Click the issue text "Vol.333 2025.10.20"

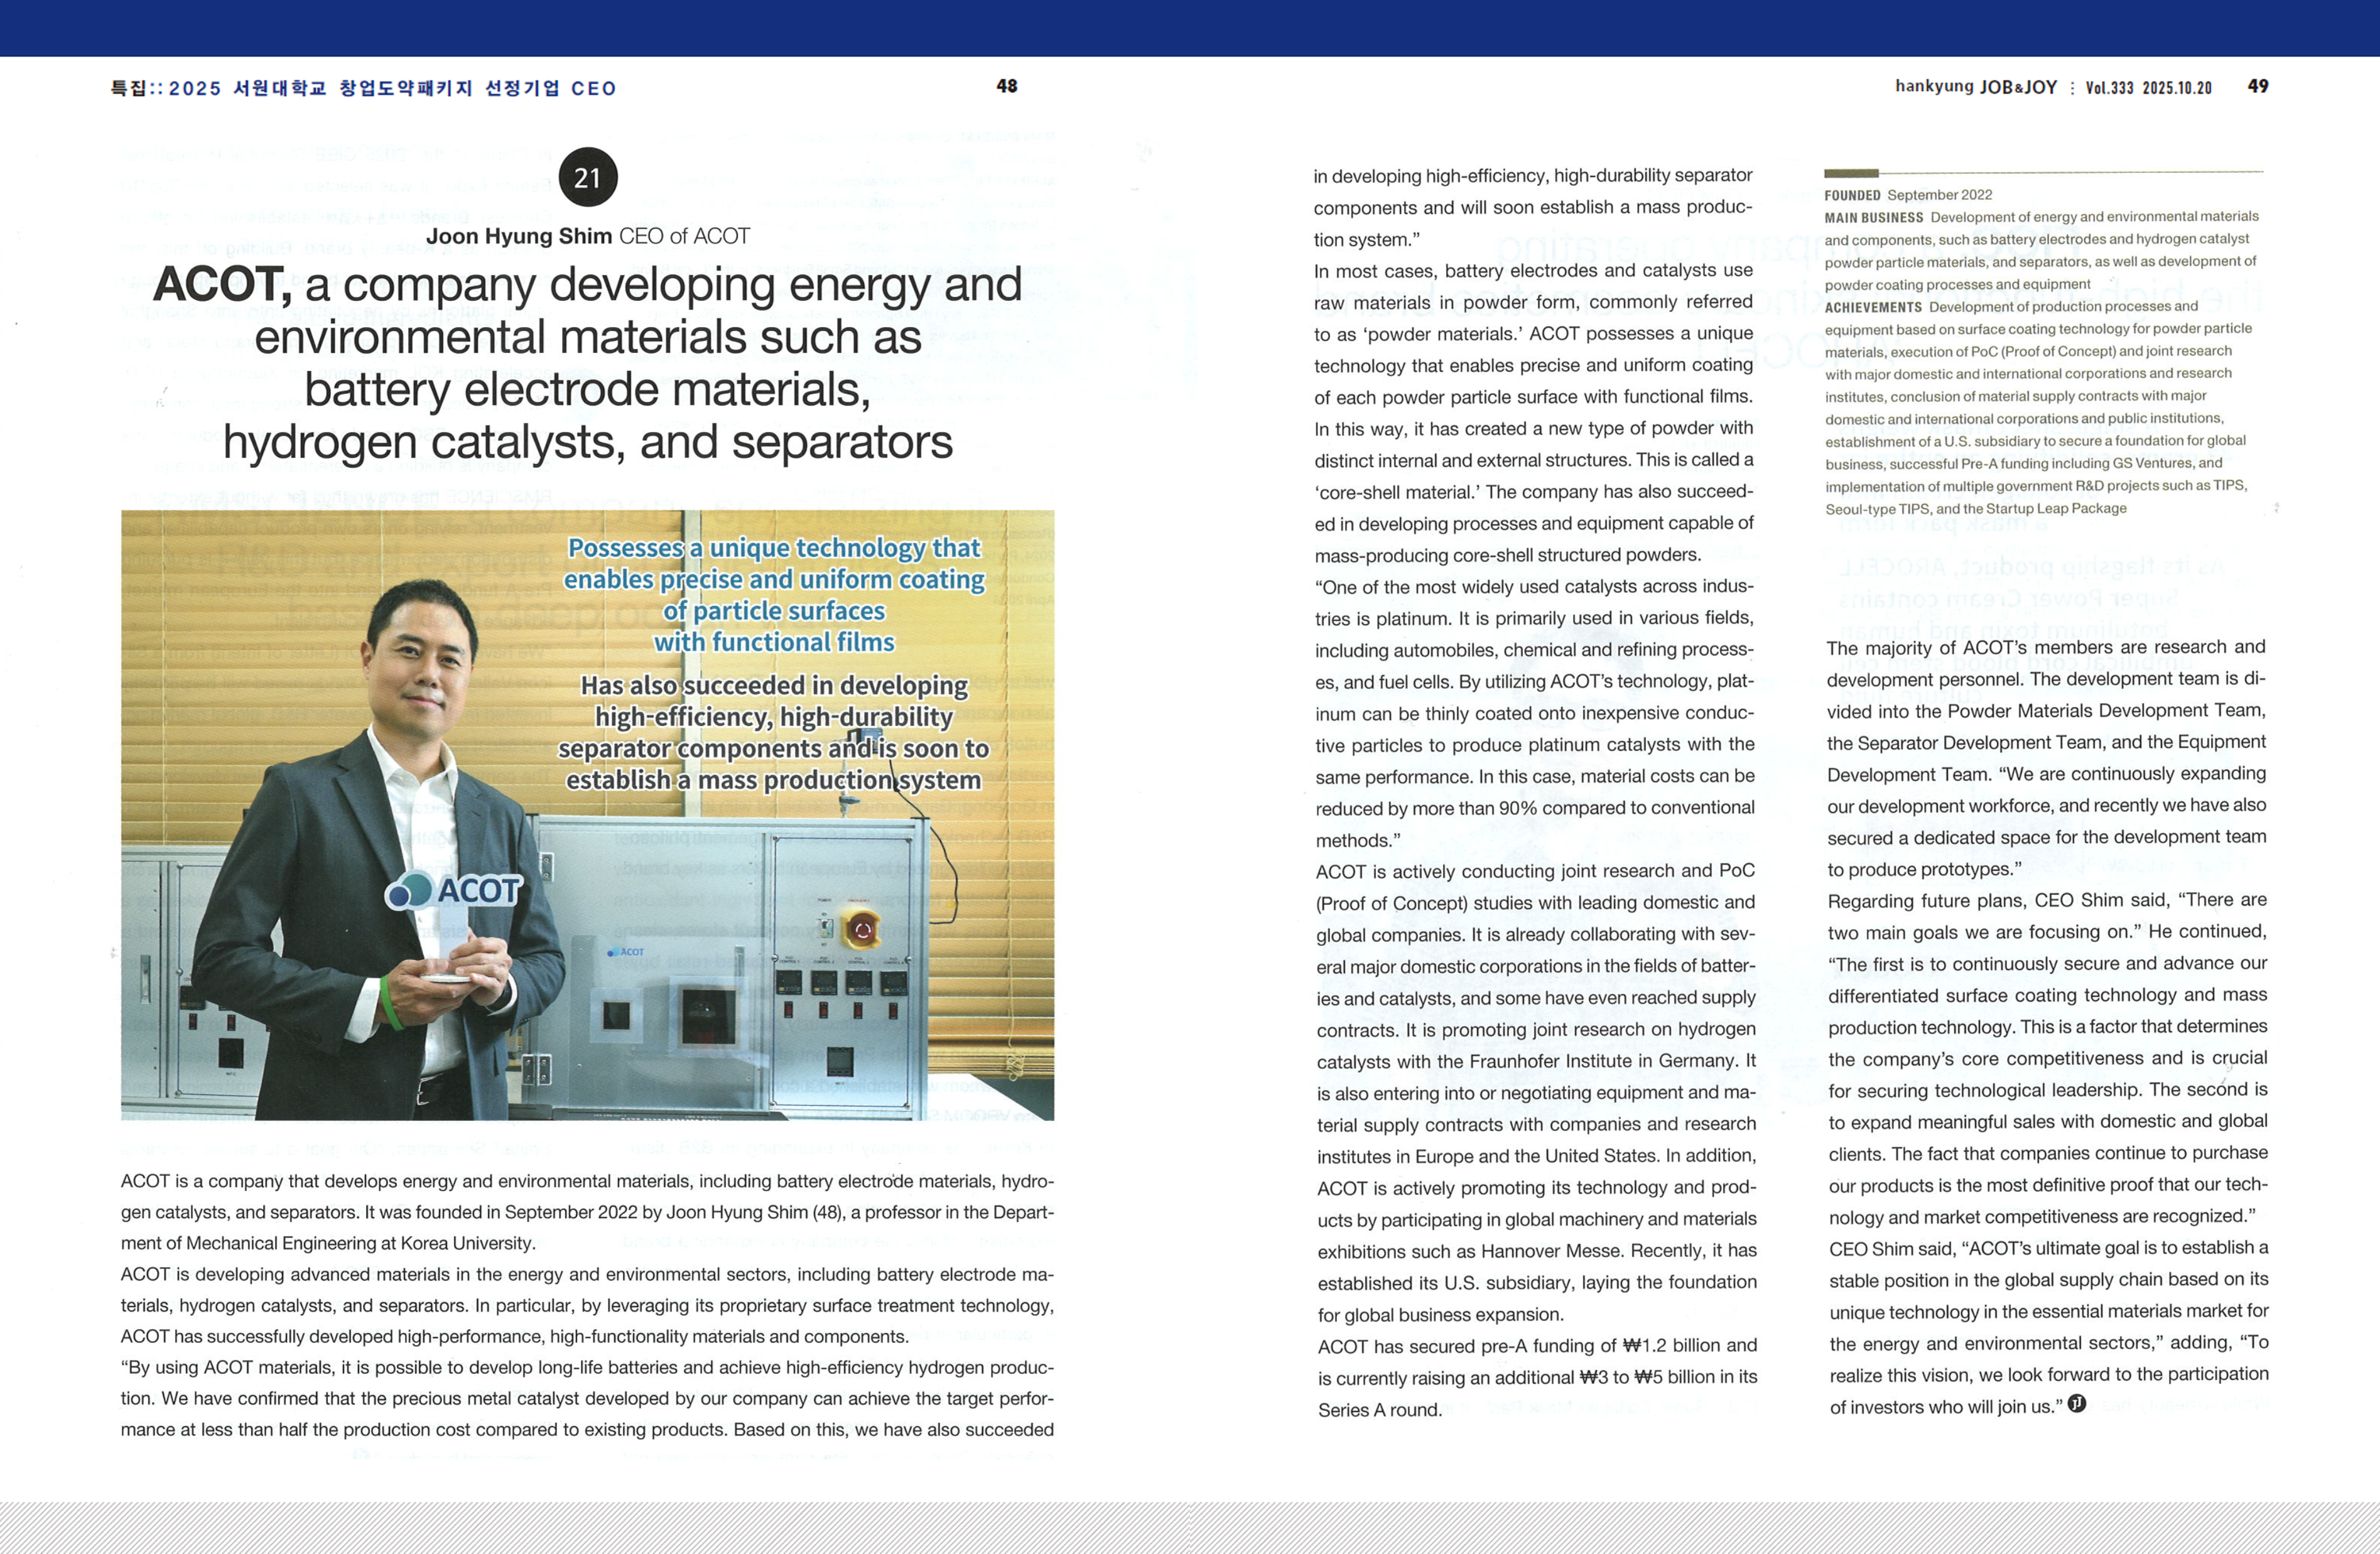[x=2148, y=88]
